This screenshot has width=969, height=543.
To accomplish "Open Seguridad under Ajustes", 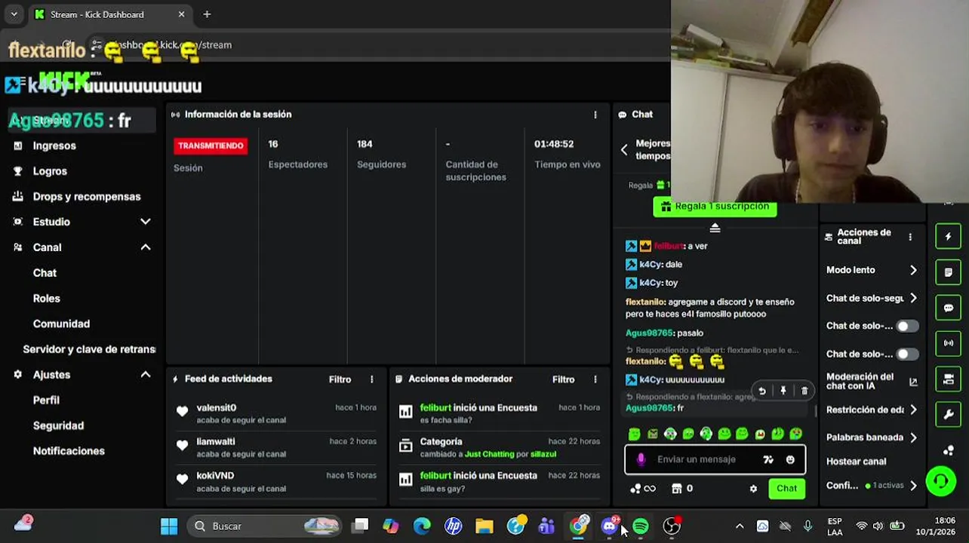I will pos(58,425).
